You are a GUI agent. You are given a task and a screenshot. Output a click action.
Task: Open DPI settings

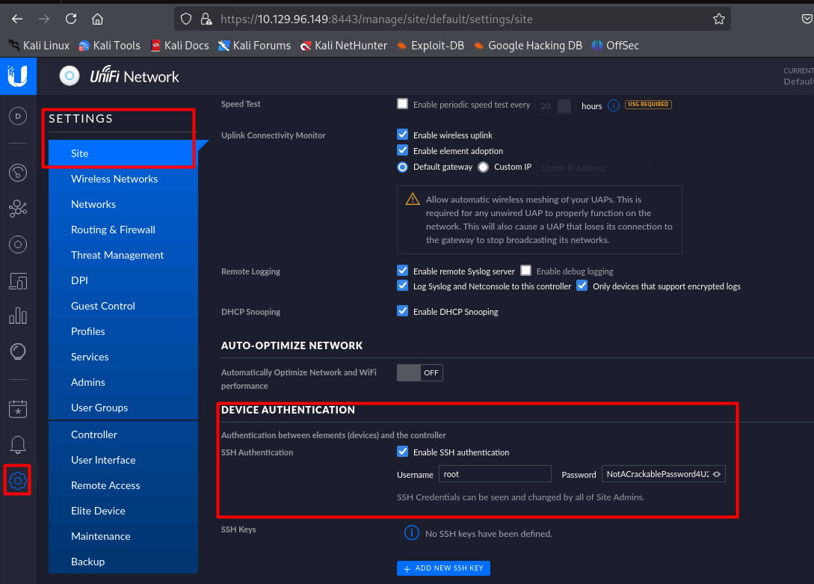tap(123, 280)
